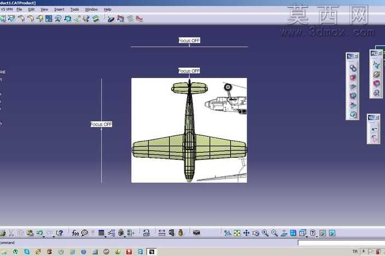Click the Create Multi-View icon
Viewport: 385px width, 256px height.
293,233
